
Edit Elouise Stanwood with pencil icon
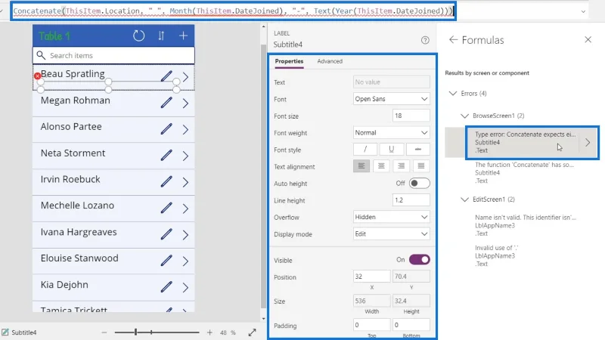(166, 261)
